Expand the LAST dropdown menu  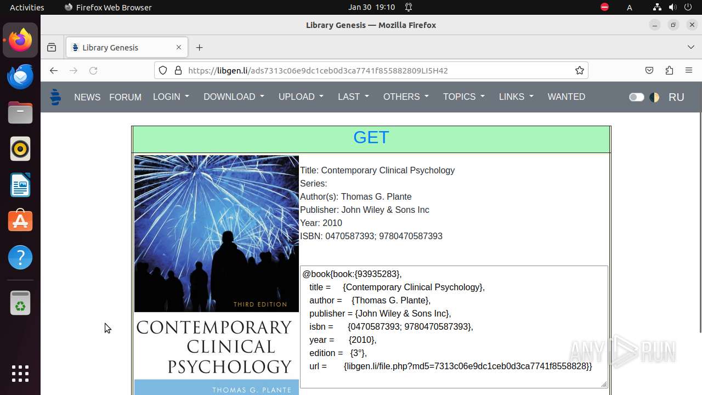coord(354,97)
